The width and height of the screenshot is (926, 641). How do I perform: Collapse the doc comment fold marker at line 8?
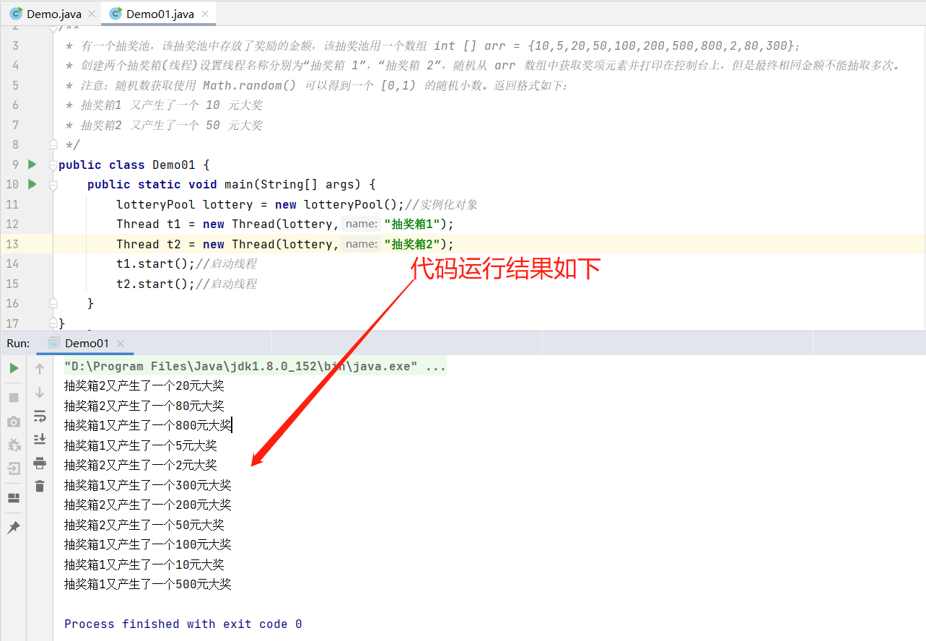(53, 144)
